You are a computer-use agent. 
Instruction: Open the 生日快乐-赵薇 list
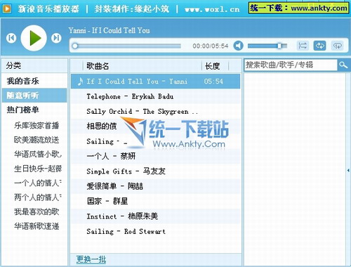(38, 169)
